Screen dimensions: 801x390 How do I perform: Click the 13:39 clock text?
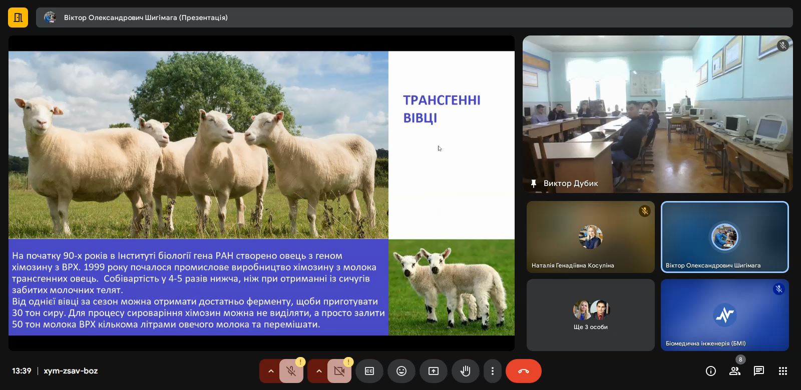pos(22,371)
